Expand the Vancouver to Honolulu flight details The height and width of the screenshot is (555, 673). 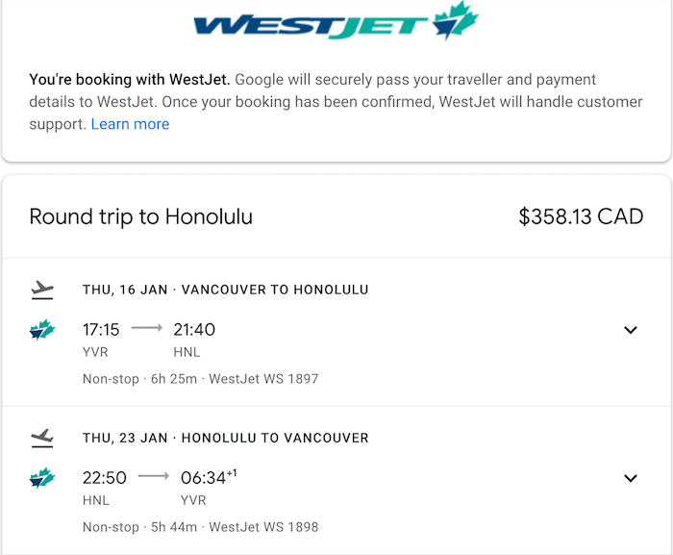[x=630, y=330]
